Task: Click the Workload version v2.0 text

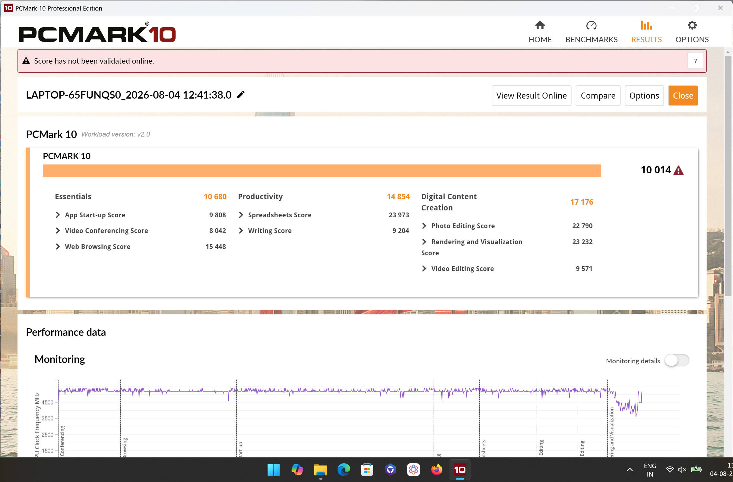Action: tap(116, 134)
